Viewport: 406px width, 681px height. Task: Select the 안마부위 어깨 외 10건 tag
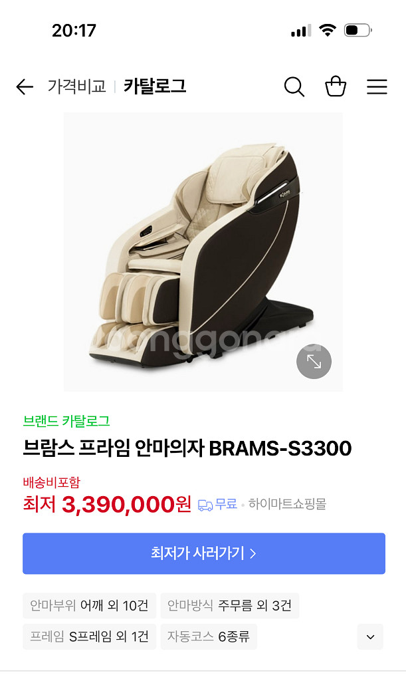[x=89, y=605]
